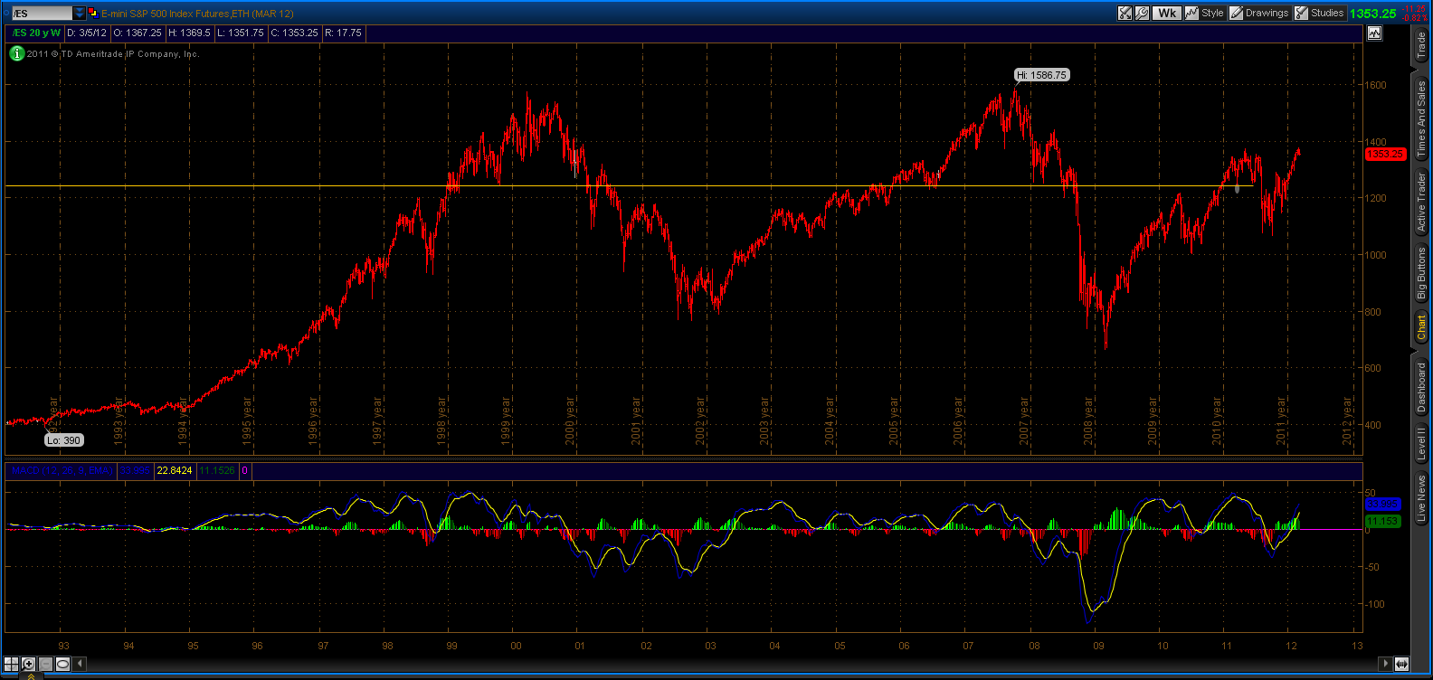Expand the /ES symbol dropdown arrow
This screenshot has height=680, width=1433.
80,13
